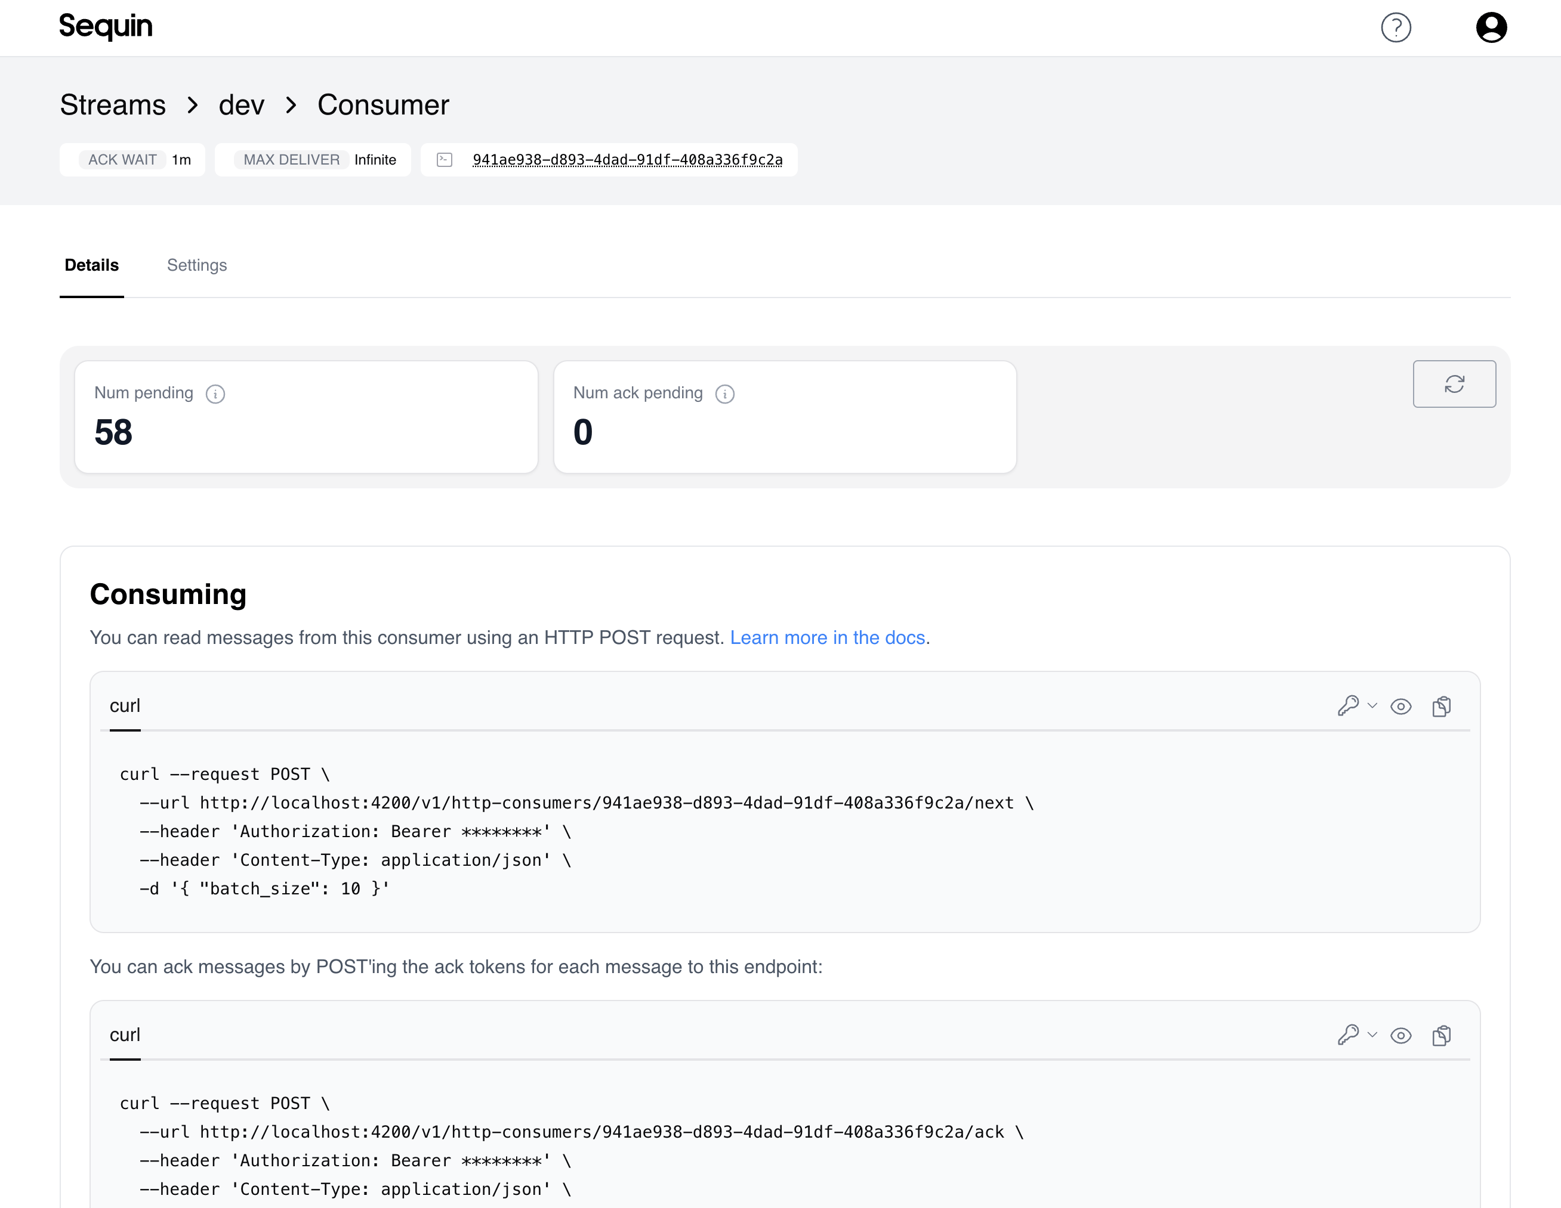Switch to the Settings tab
1561x1208 pixels.
tap(196, 266)
